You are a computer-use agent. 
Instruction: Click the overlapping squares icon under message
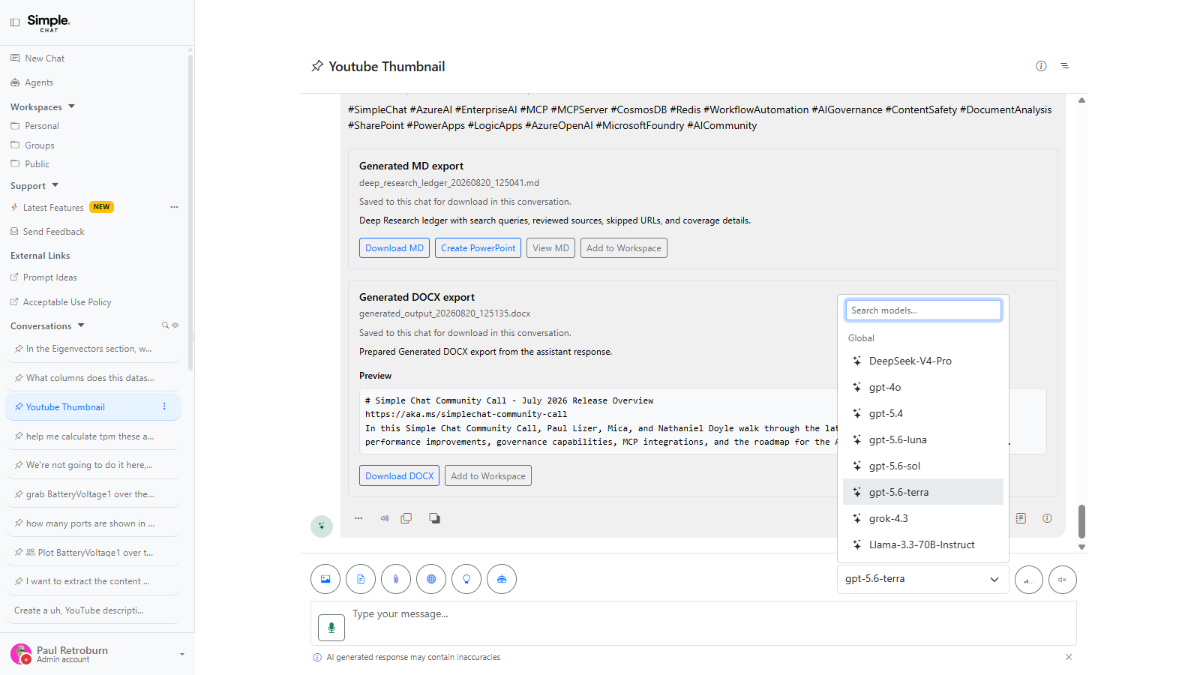pyautogui.click(x=434, y=518)
